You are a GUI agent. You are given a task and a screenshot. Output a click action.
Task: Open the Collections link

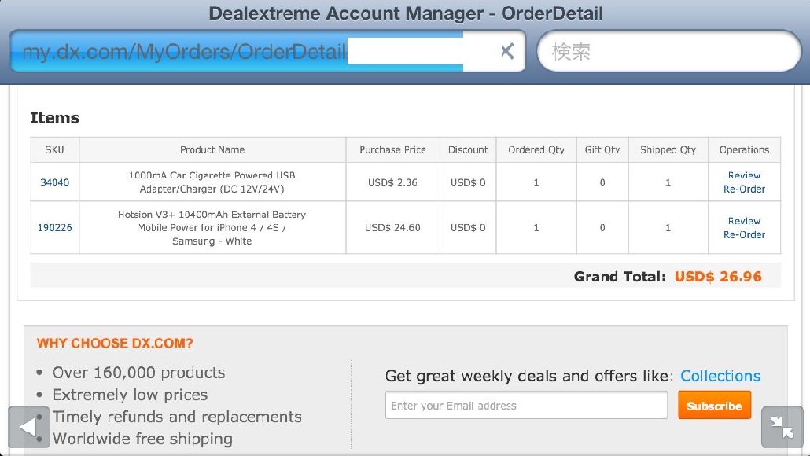click(x=720, y=376)
